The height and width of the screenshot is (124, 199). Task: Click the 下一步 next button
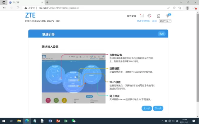point(158,108)
